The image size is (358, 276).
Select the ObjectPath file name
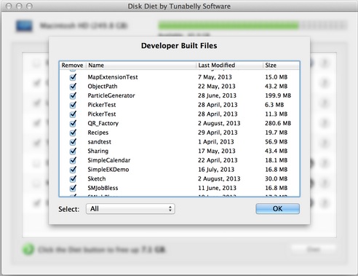103,87
